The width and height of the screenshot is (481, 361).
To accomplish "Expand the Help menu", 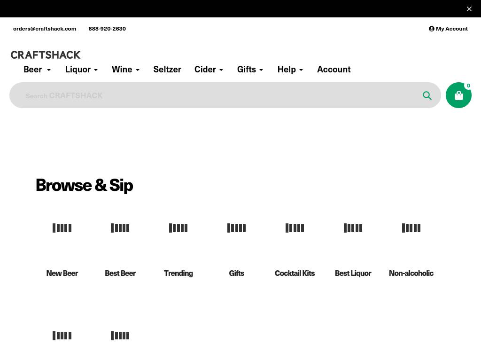I will 290,69.
